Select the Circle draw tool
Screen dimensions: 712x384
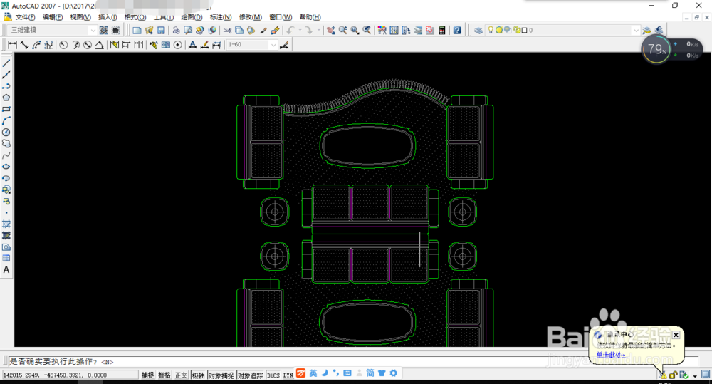coord(6,133)
